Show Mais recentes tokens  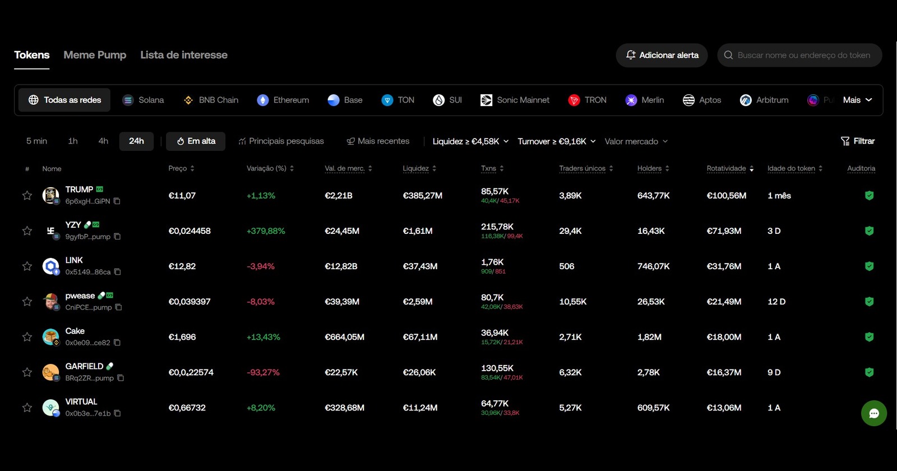pos(378,141)
